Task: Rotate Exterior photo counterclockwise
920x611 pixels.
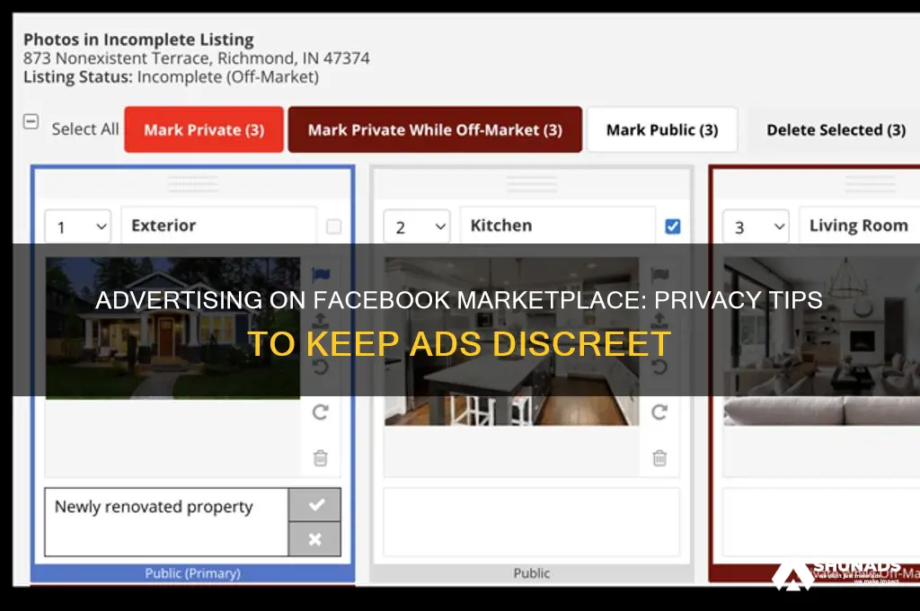Action: (321, 367)
